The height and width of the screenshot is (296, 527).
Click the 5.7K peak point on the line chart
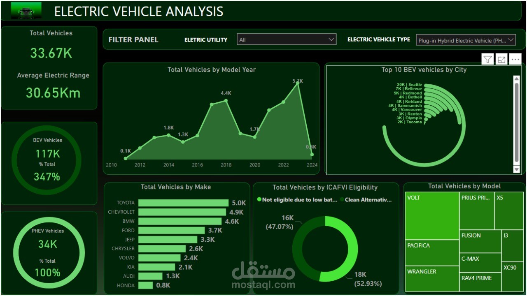298,83
